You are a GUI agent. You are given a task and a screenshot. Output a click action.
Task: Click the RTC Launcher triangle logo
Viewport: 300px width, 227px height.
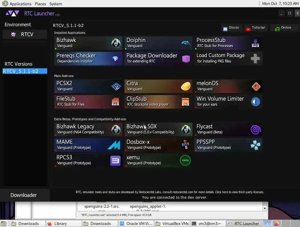pyautogui.click(x=12, y=13)
